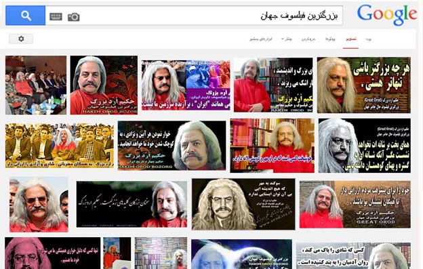The height and width of the screenshot is (269, 423).
Task: Open thumbnail of man in red beside bookshelf with yellow text
Action: pos(273,85)
